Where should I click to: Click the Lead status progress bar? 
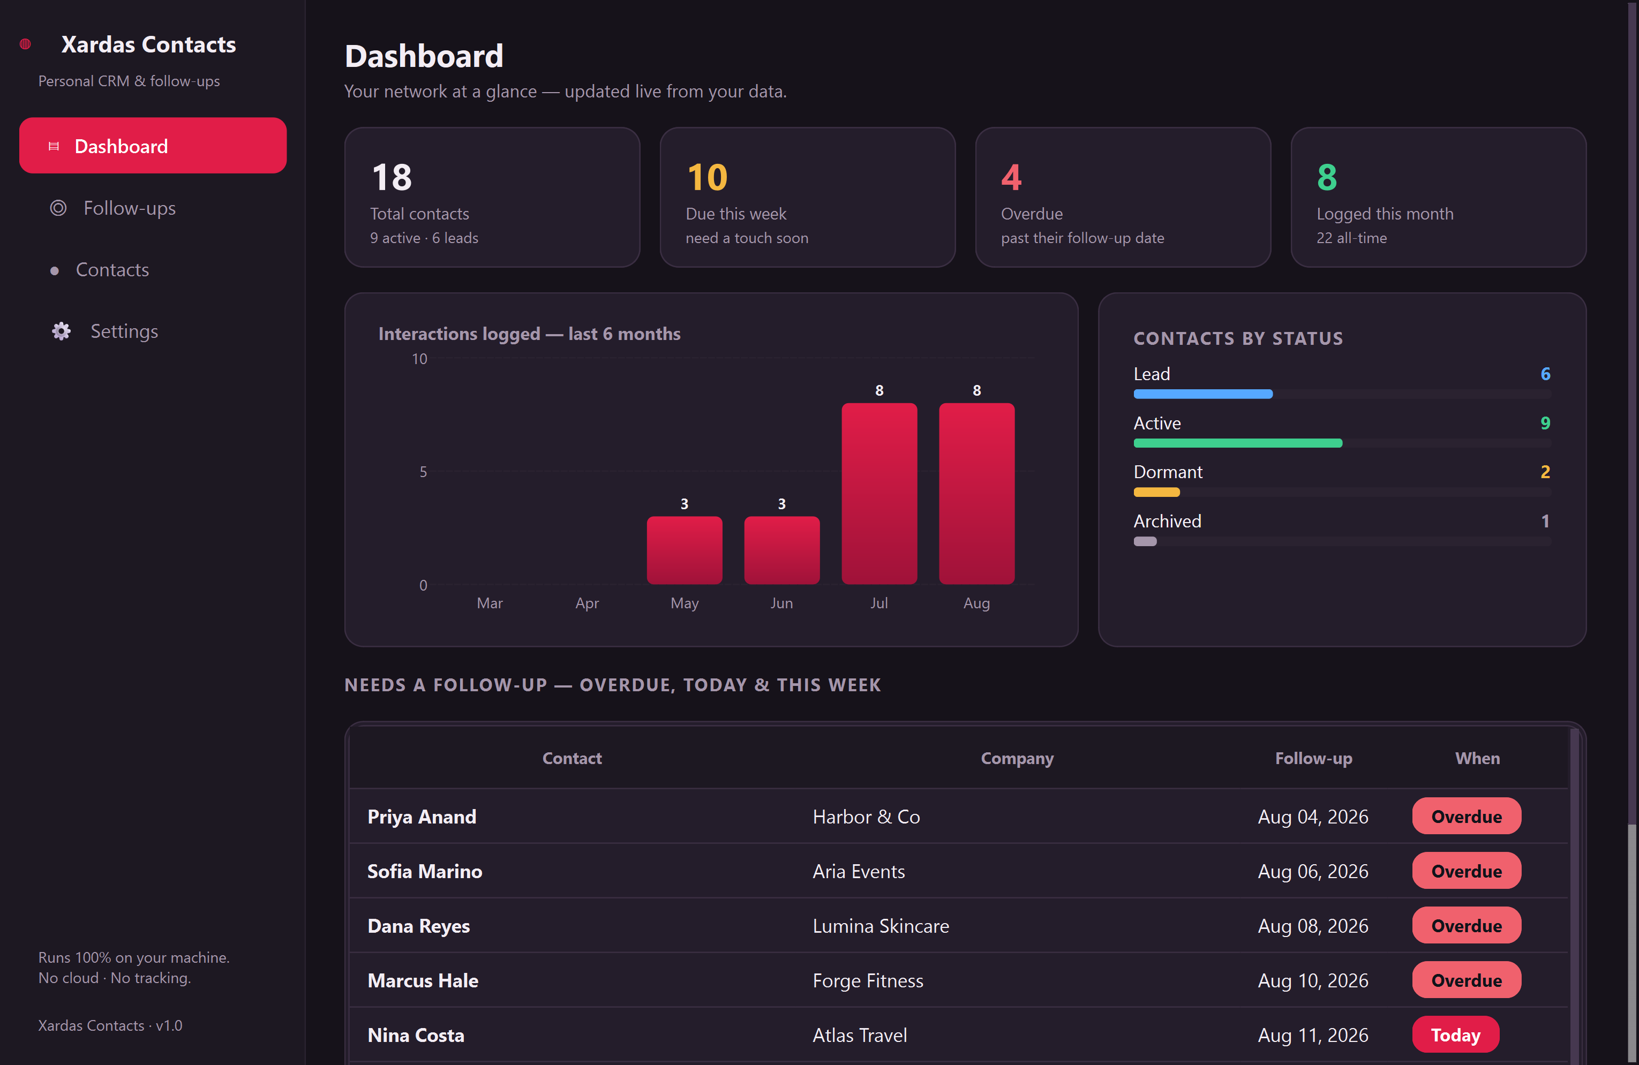pyautogui.click(x=1342, y=394)
